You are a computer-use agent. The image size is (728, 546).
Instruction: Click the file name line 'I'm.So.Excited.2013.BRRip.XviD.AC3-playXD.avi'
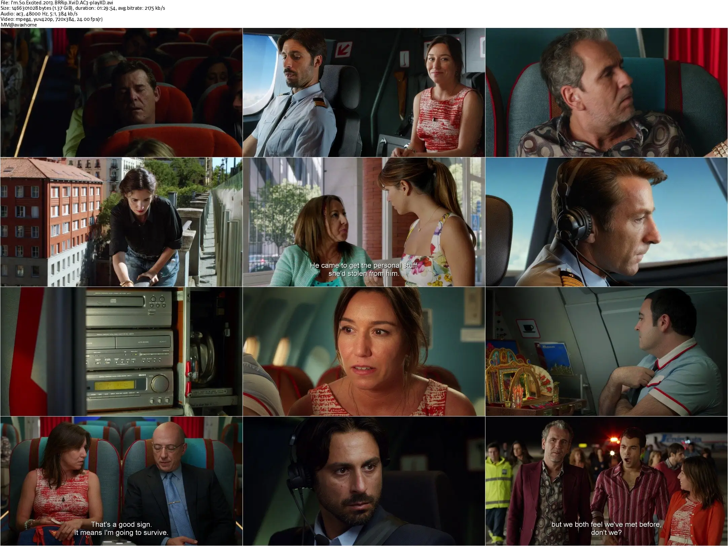point(57,3)
